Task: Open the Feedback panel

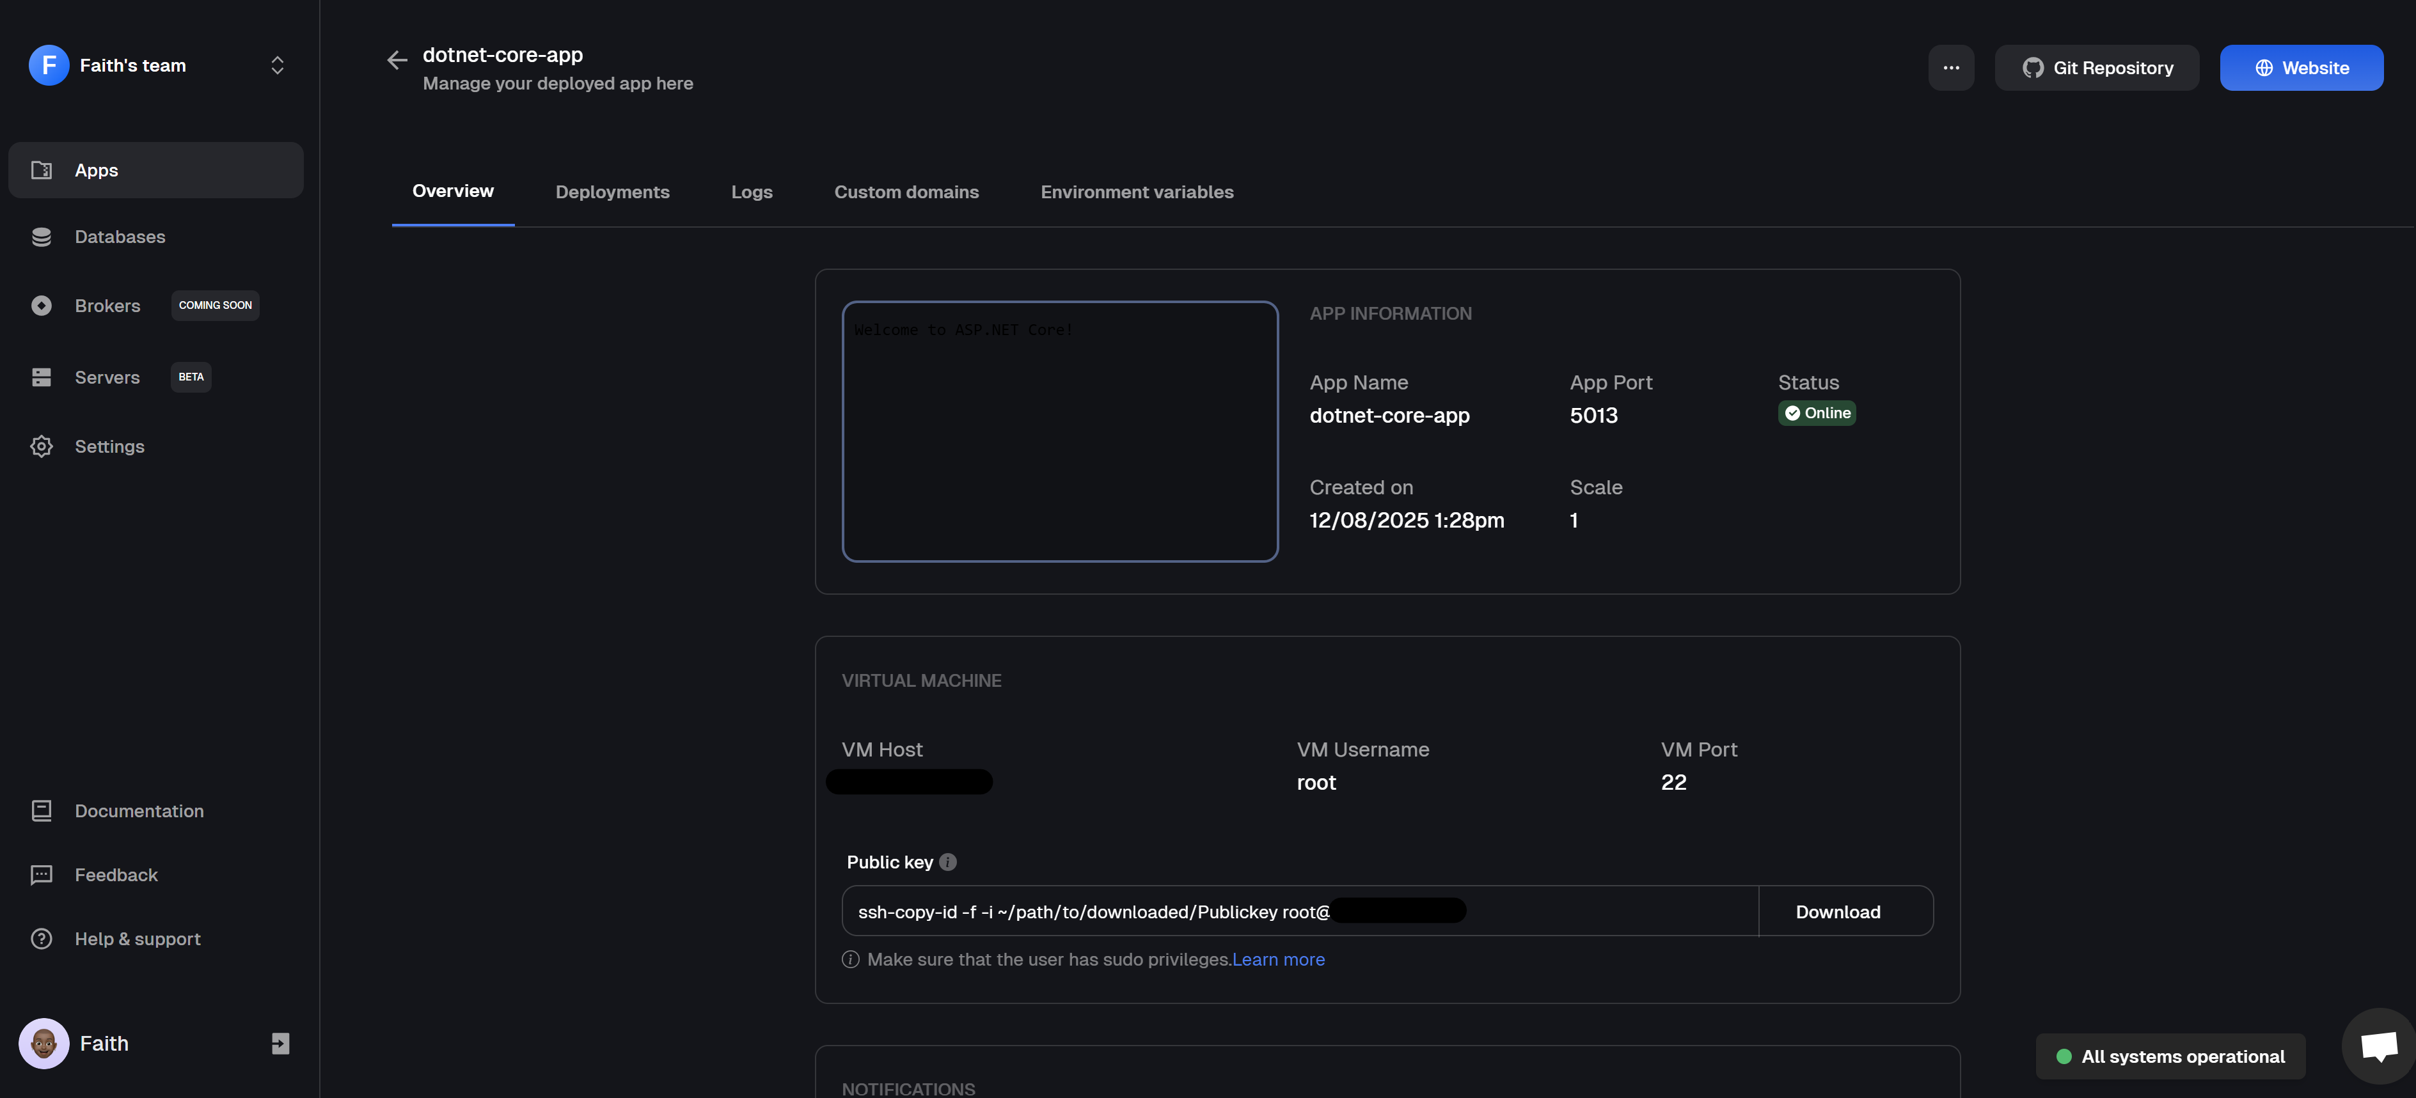Action: 115,874
